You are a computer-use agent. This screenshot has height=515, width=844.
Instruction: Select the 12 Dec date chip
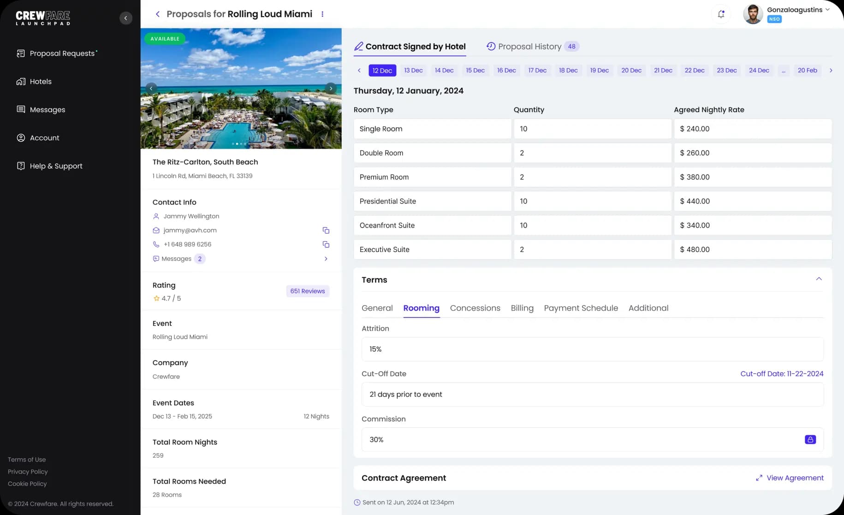coord(382,71)
